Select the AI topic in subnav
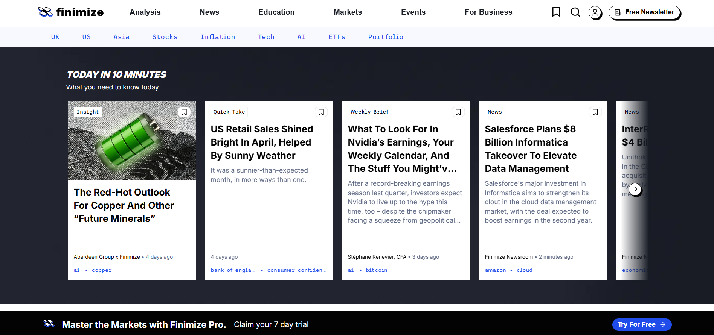The width and height of the screenshot is (714, 335). (301, 37)
